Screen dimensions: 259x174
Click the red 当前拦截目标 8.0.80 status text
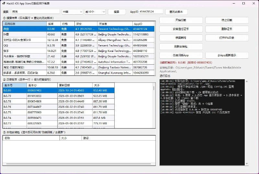[x=186, y=63]
